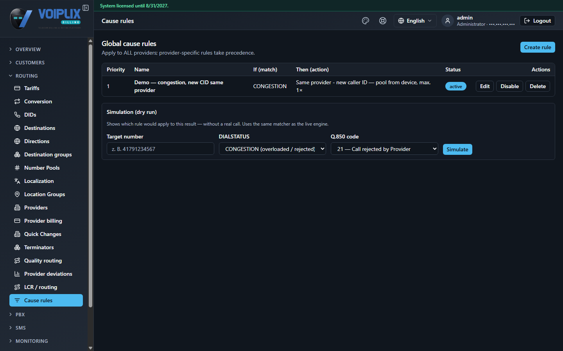Open Provider billing in the sidebar
Image resolution: width=563 pixels, height=351 pixels.
[x=46, y=221]
